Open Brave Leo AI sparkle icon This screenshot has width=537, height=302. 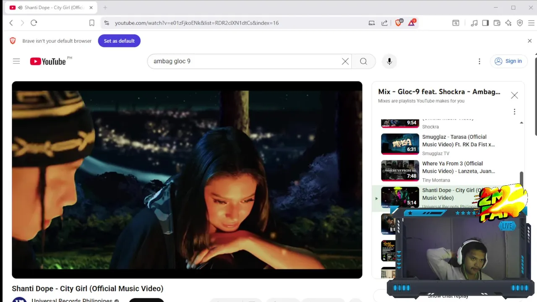point(508,23)
